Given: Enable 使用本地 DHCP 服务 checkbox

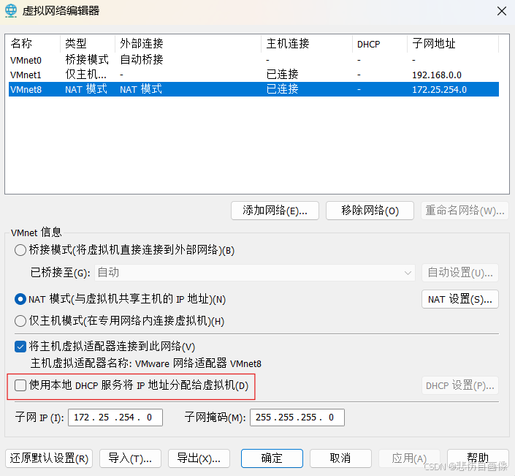Looking at the screenshot, I should pos(20,385).
